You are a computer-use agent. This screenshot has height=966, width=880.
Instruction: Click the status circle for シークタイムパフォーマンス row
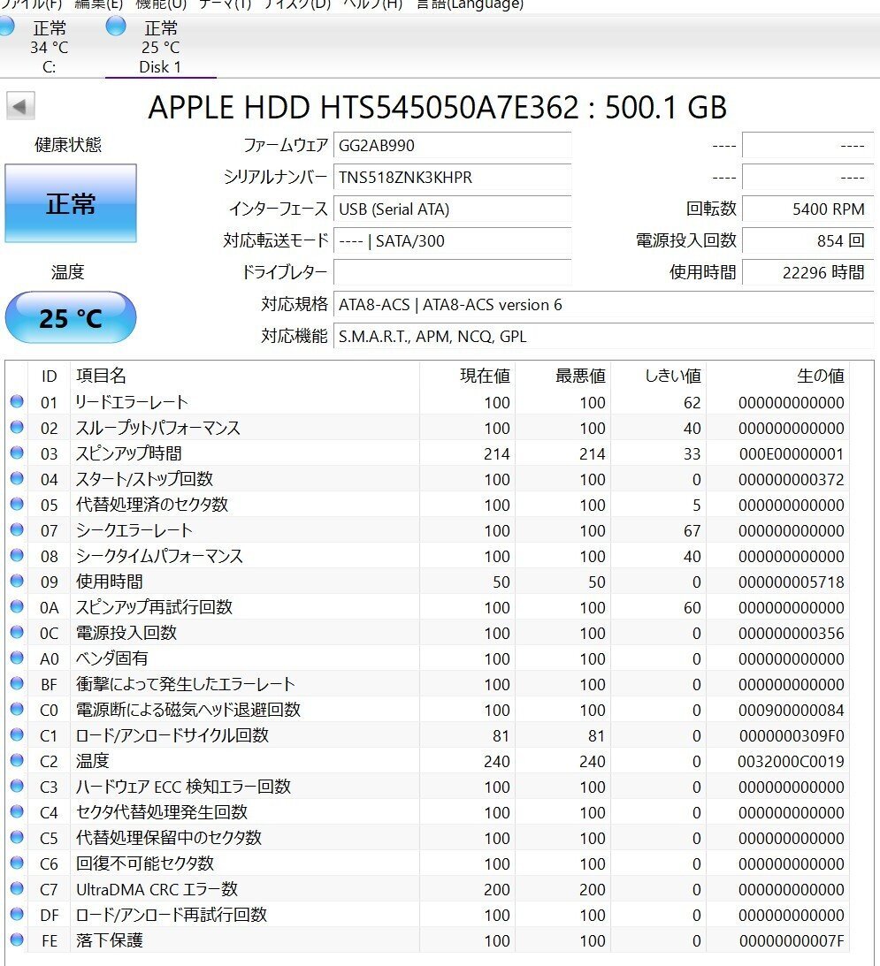[x=17, y=555]
